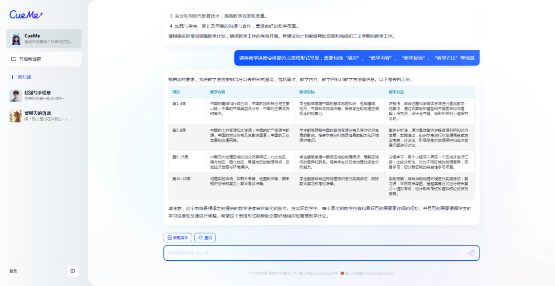This screenshot has height=286, width=555.
Task: Click the CueMe logo
Action: point(26,14)
